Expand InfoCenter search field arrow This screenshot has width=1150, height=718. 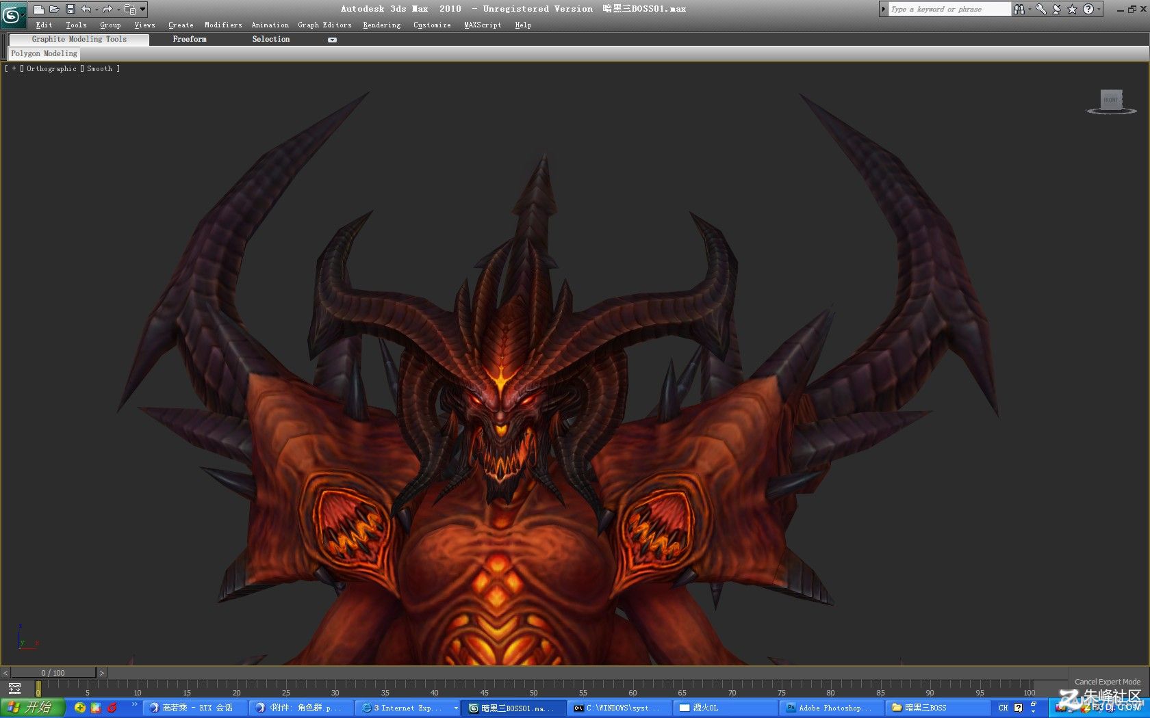coord(883,9)
